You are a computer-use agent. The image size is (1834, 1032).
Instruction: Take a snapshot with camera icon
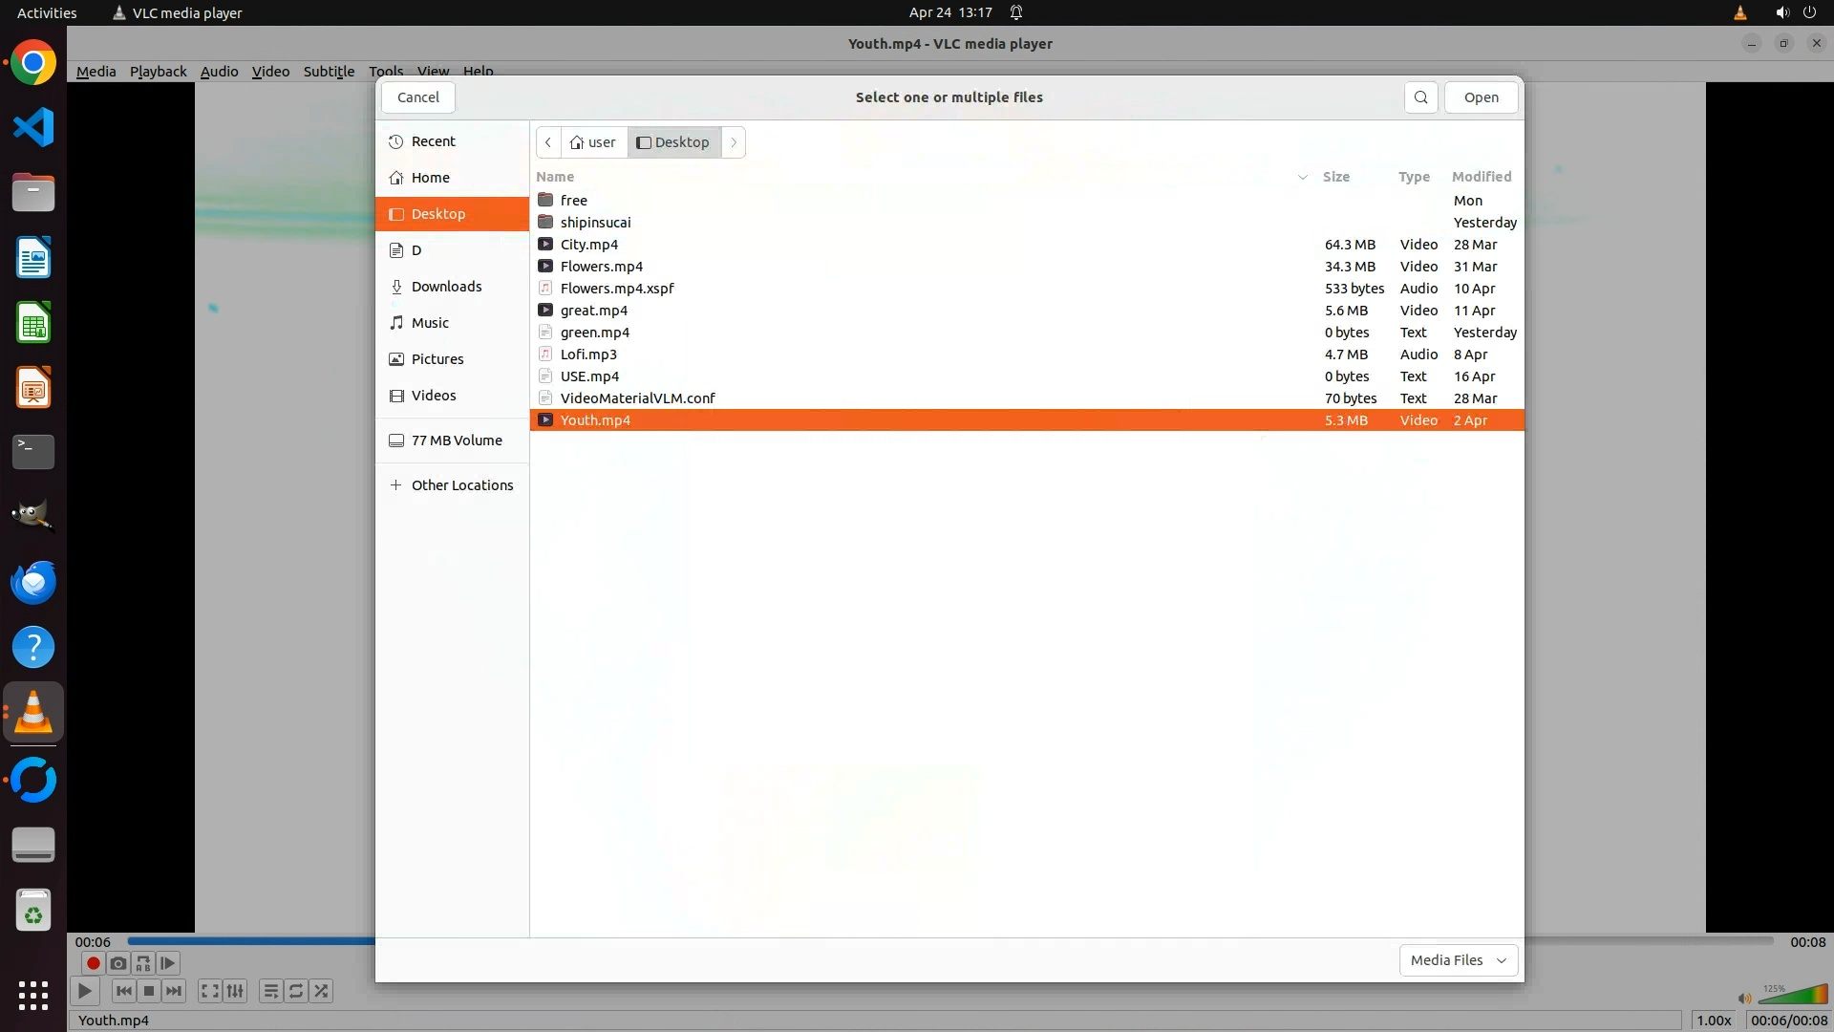click(x=117, y=963)
